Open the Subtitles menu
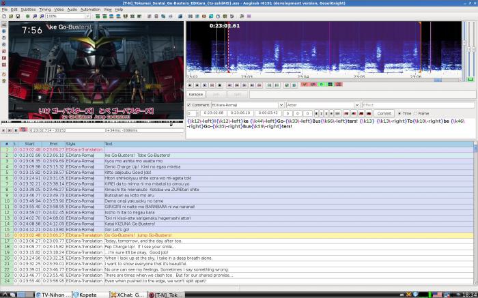This screenshot has height=298, width=478. point(29,10)
